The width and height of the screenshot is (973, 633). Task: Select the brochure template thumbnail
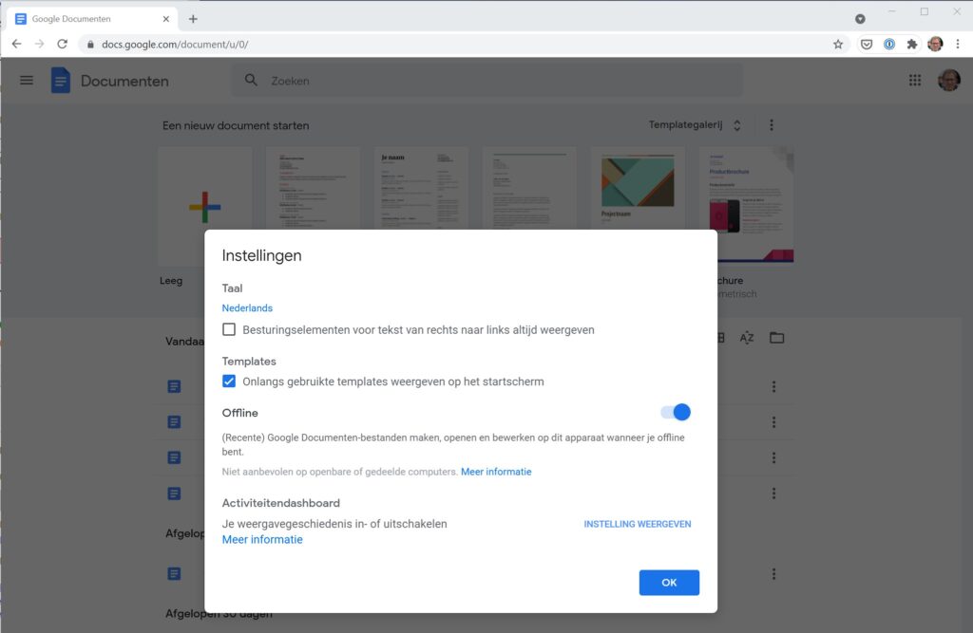point(746,205)
